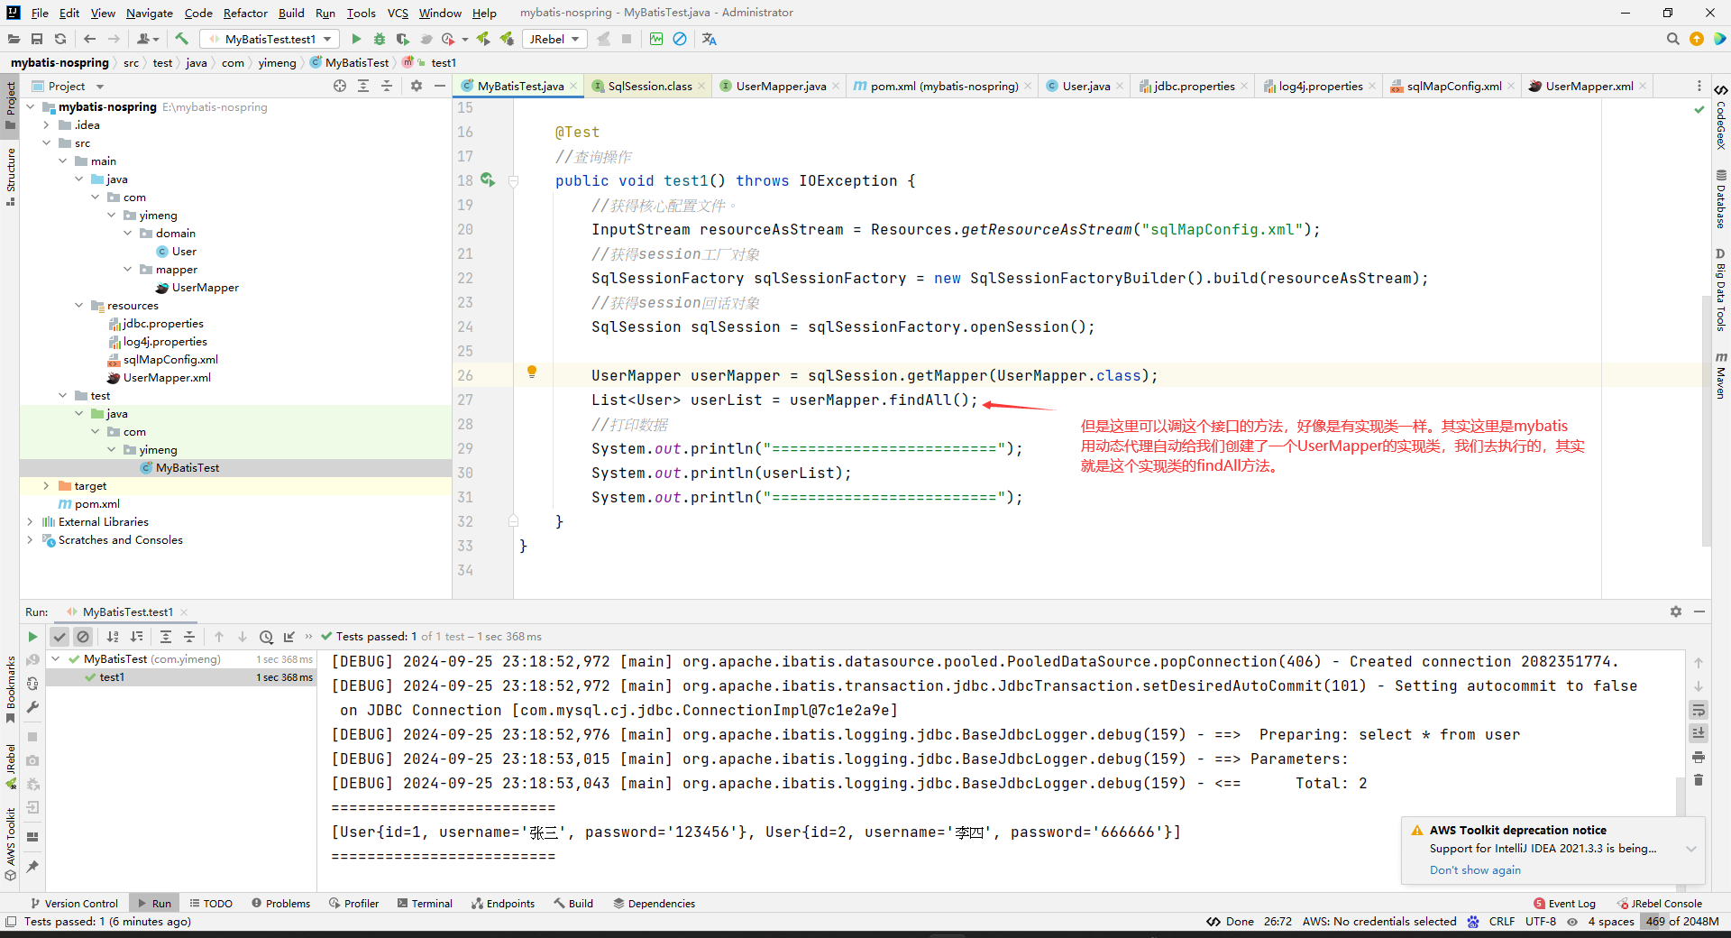Click the memory indicator 469 of 2048M
Screen dimensions: 1731x938
(1681, 922)
